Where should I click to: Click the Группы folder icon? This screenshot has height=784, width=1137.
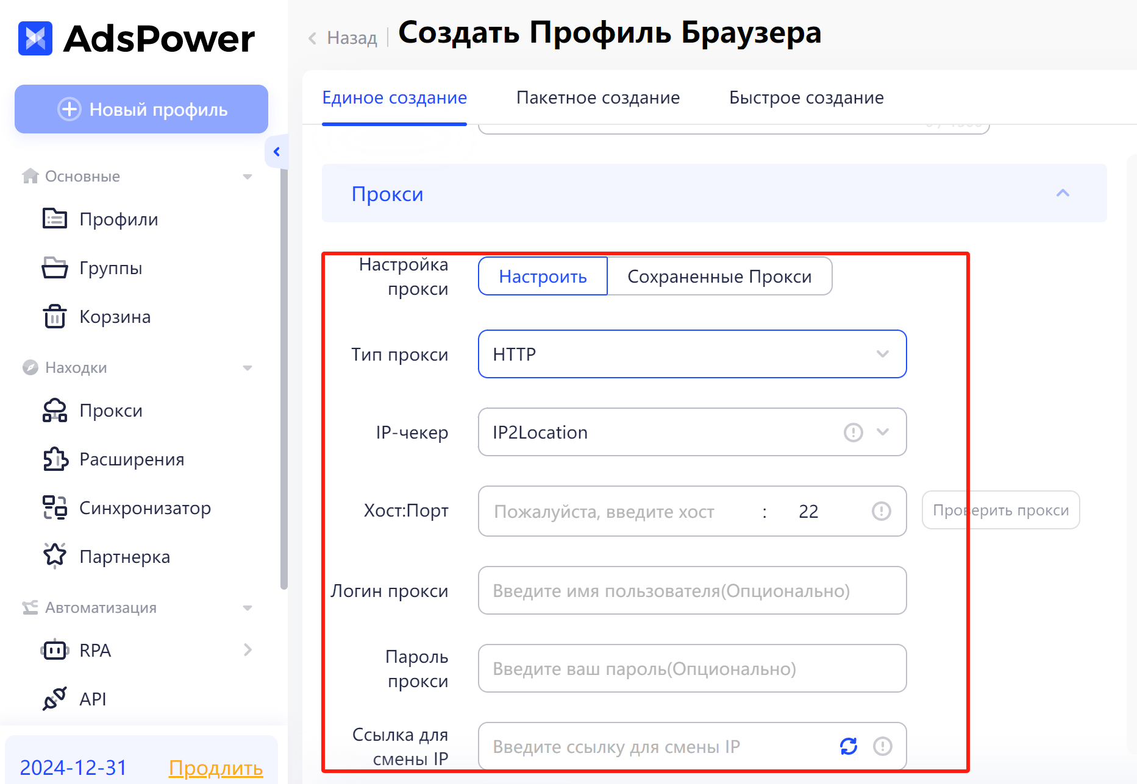[55, 267]
